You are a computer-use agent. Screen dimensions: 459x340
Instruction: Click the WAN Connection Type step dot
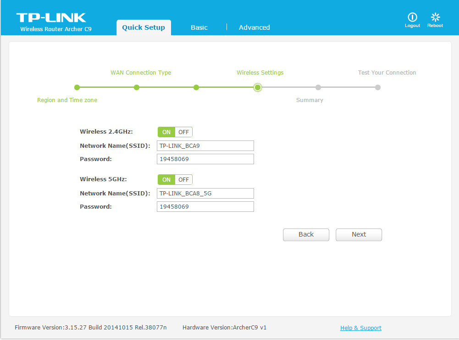pos(137,87)
